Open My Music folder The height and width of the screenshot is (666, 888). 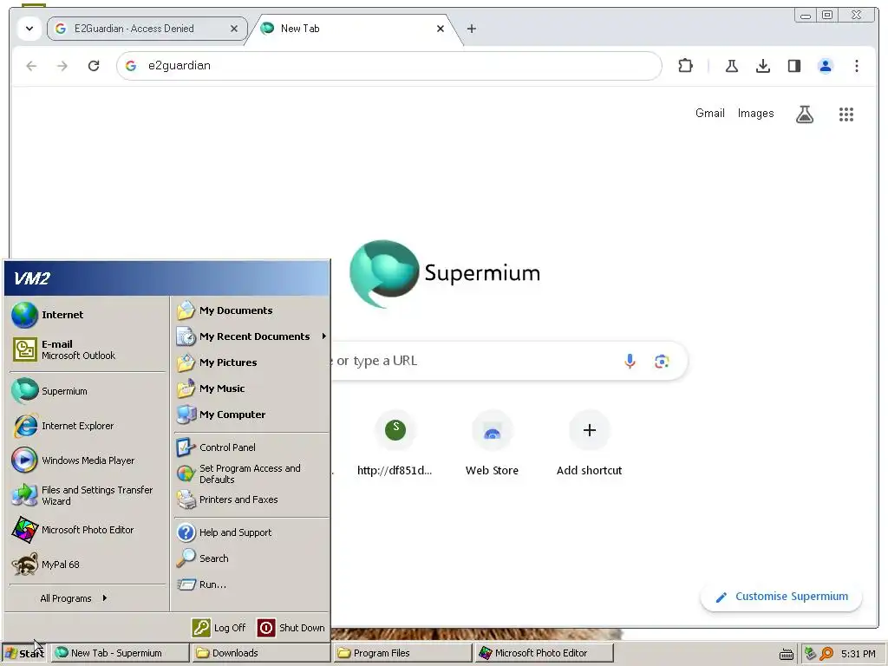point(251,388)
